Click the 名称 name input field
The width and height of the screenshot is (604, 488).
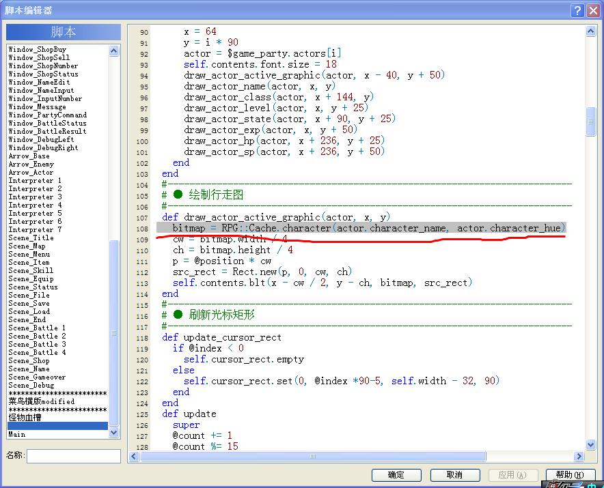(x=74, y=456)
